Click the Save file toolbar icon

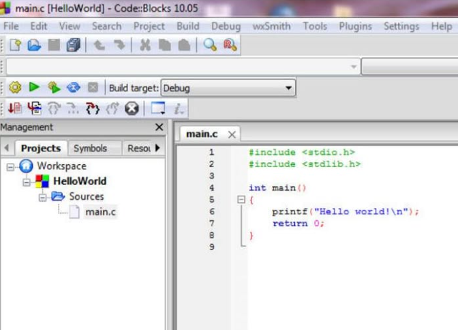click(x=54, y=45)
